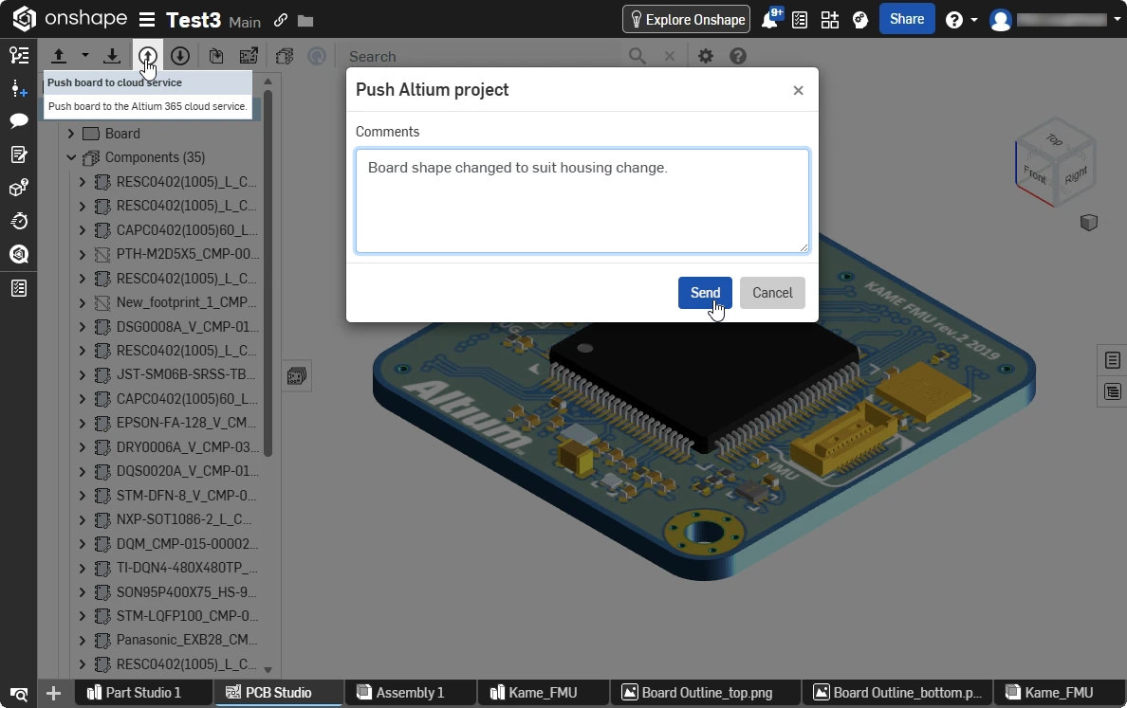This screenshot has height=708, width=1127.
Task: Open the Board Outline_bottom.p... tab
Action: tap(897, 693)
